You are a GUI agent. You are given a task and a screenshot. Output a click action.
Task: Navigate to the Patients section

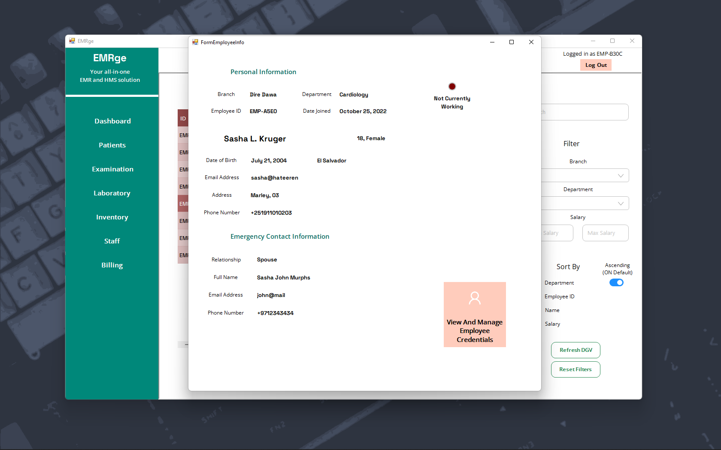point(112,145)
